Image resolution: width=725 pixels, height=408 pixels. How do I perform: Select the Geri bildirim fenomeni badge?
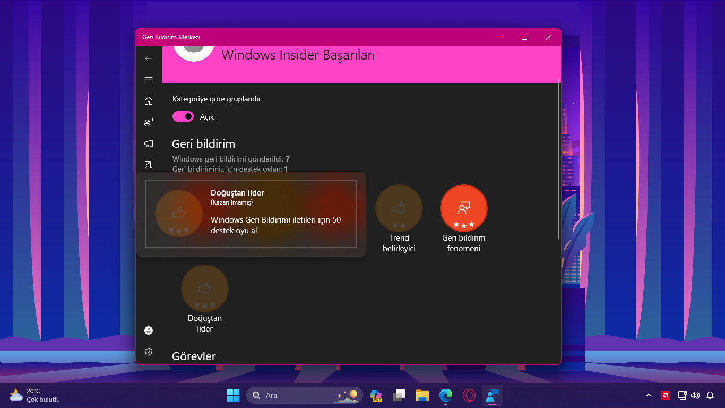click(464, 219)
